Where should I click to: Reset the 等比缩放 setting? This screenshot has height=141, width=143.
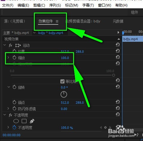click(118, 80)
